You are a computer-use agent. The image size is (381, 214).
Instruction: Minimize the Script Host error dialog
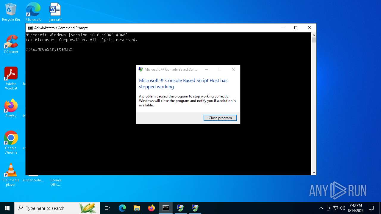tap(206, 70)
